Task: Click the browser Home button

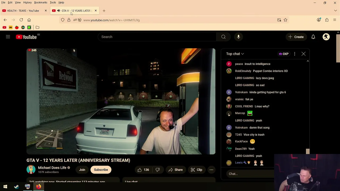Action: [29, 20]
